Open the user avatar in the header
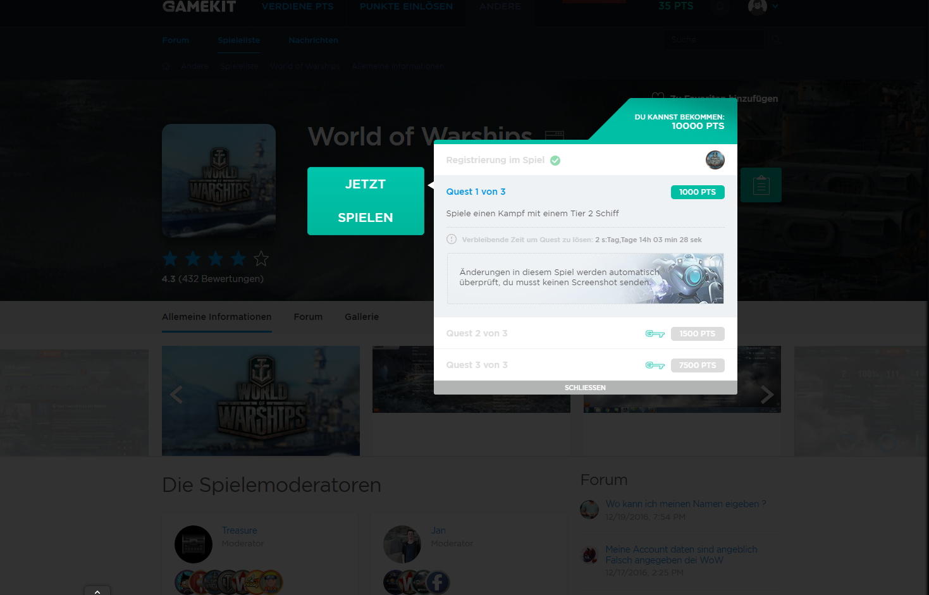 coord(757,6)
